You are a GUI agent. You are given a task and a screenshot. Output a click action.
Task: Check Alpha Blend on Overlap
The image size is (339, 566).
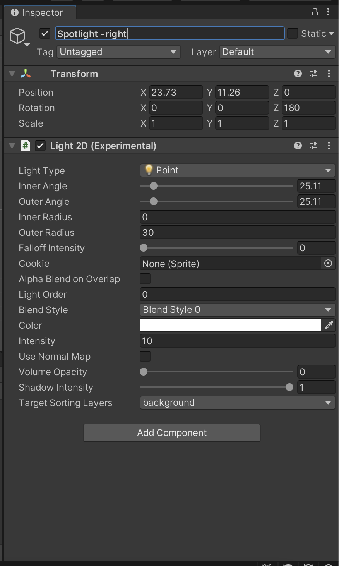coord(145,279)
